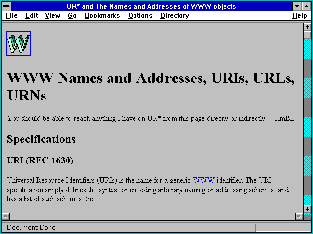Click the 'WWW Names and Addresses' main heading

pos(151,87)
